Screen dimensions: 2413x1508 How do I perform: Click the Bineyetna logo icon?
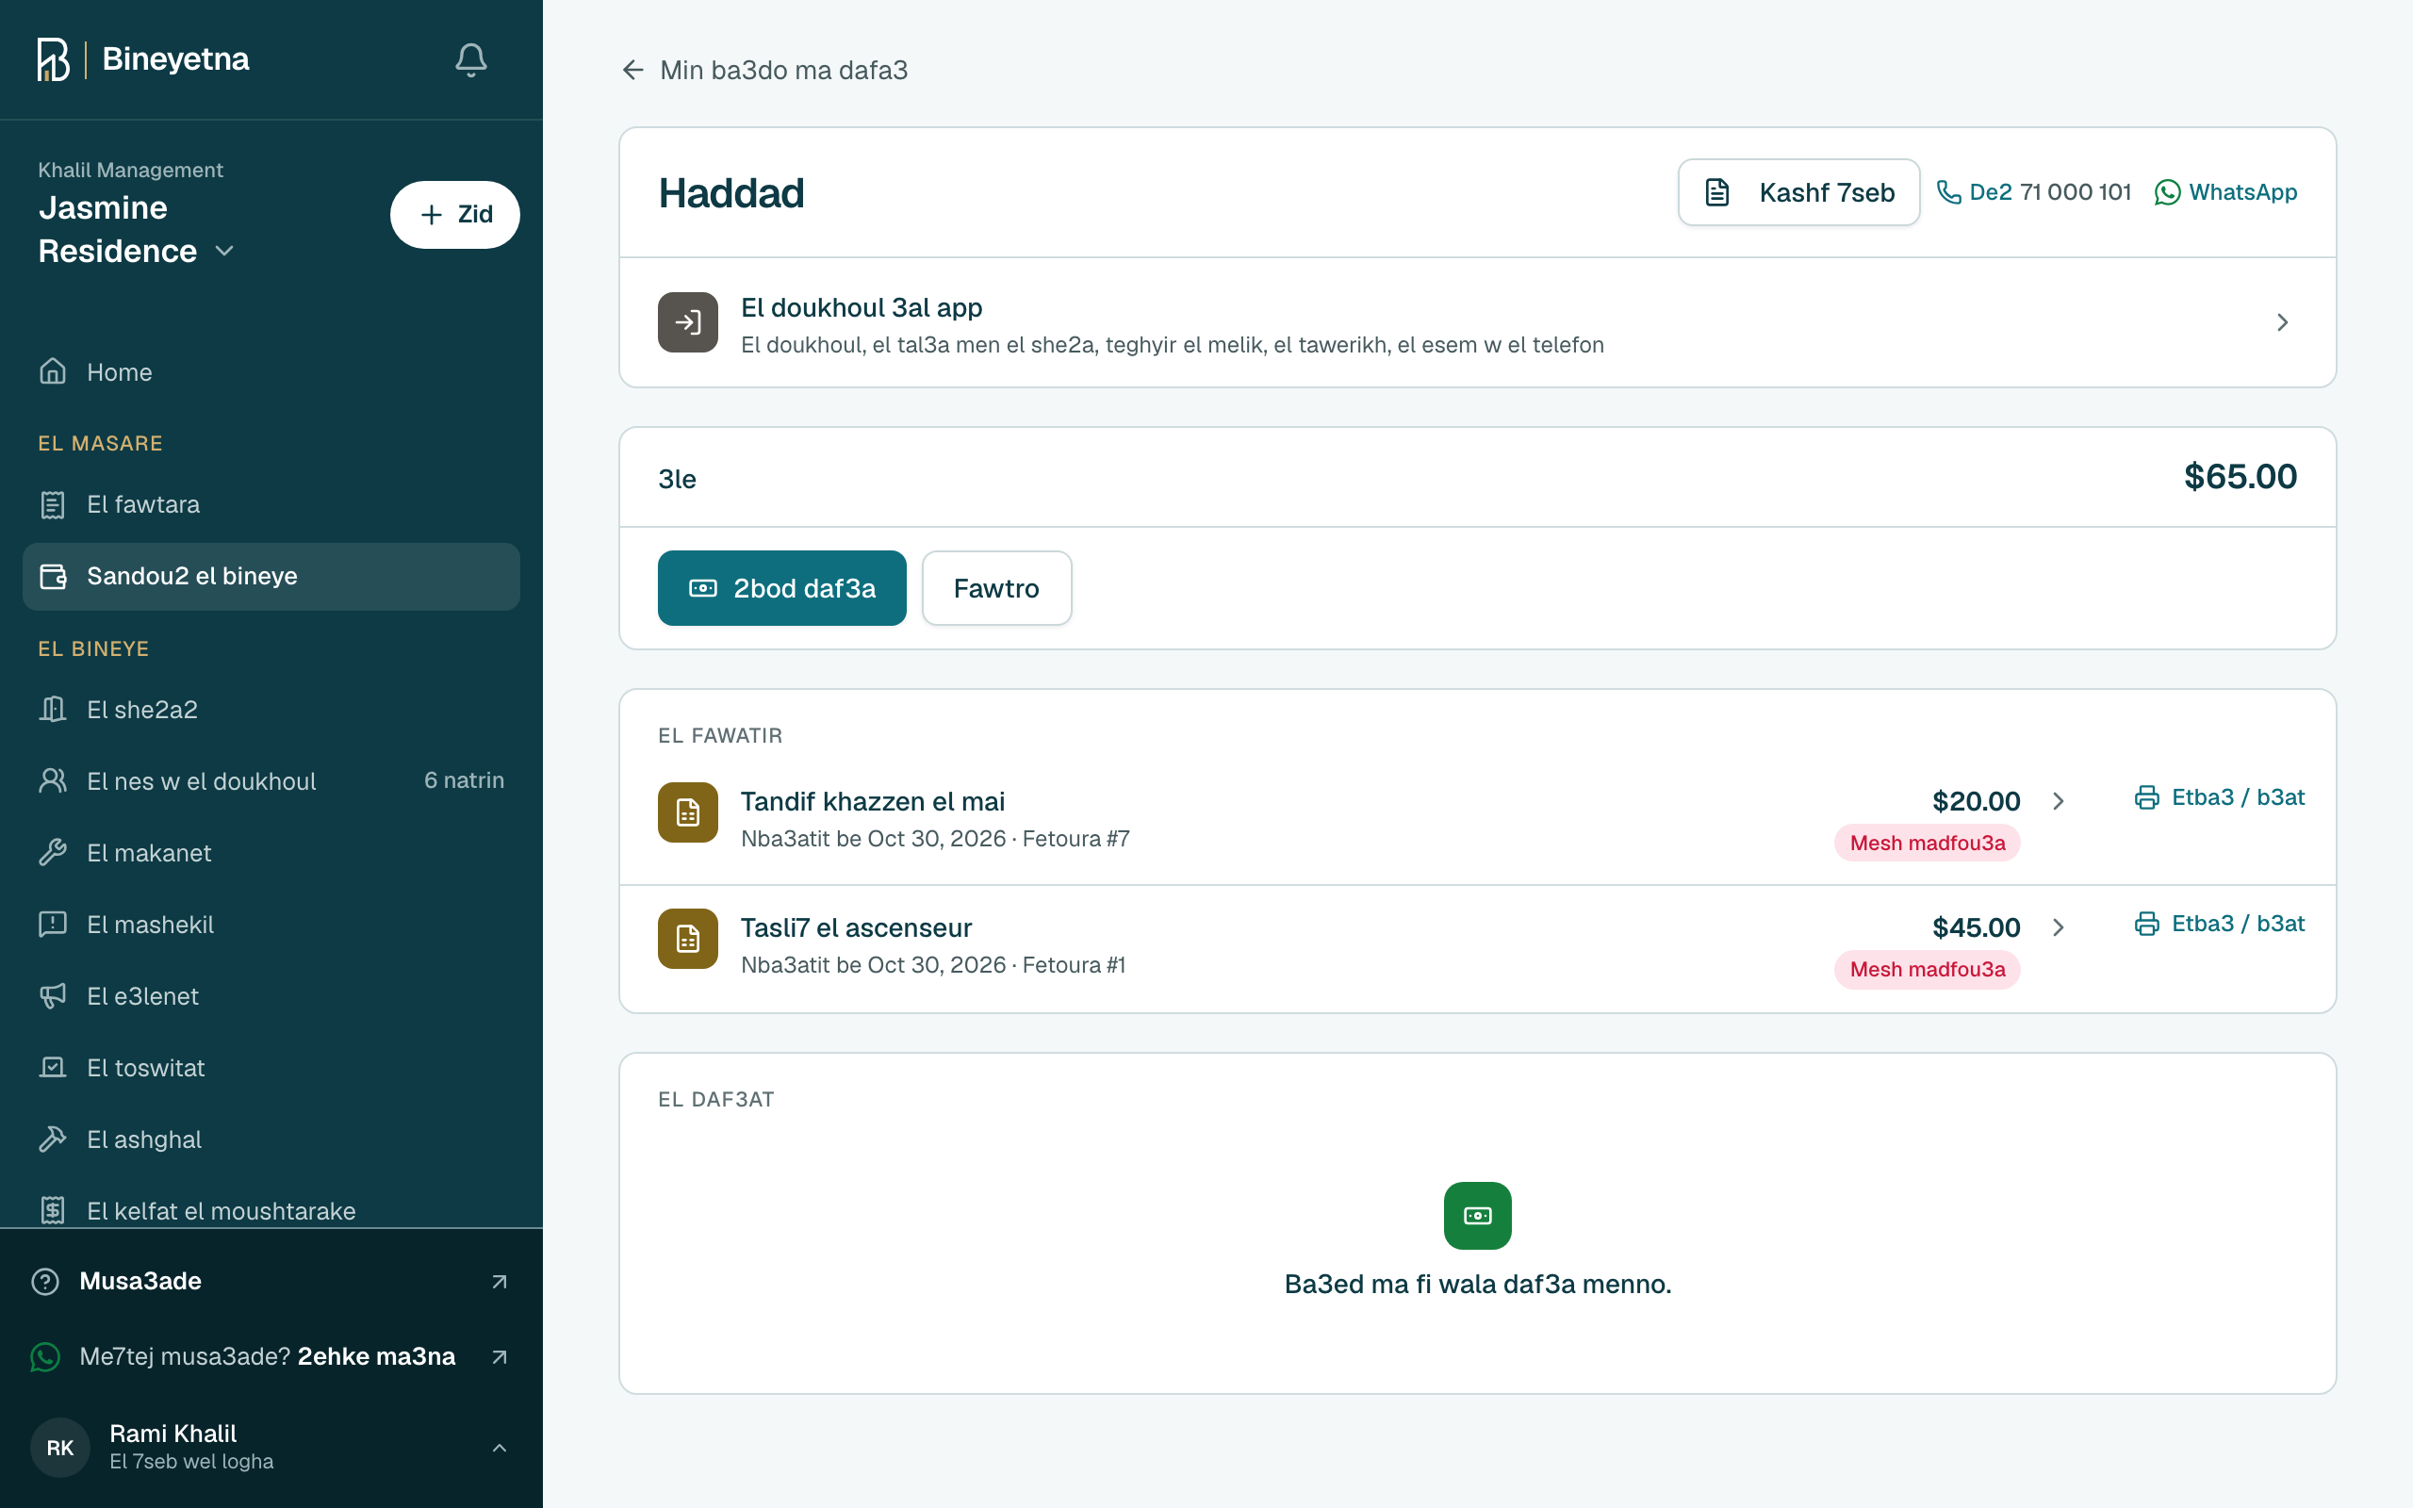pos(54,59)
